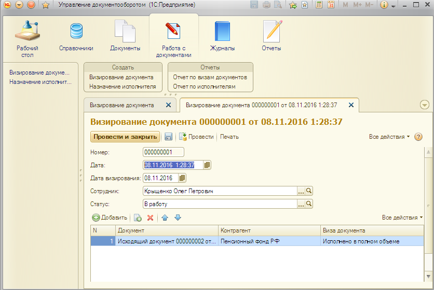Click the Сотрудник select (...) button
The height and width of the screenshot is (290, 434).
click(301, 191)
